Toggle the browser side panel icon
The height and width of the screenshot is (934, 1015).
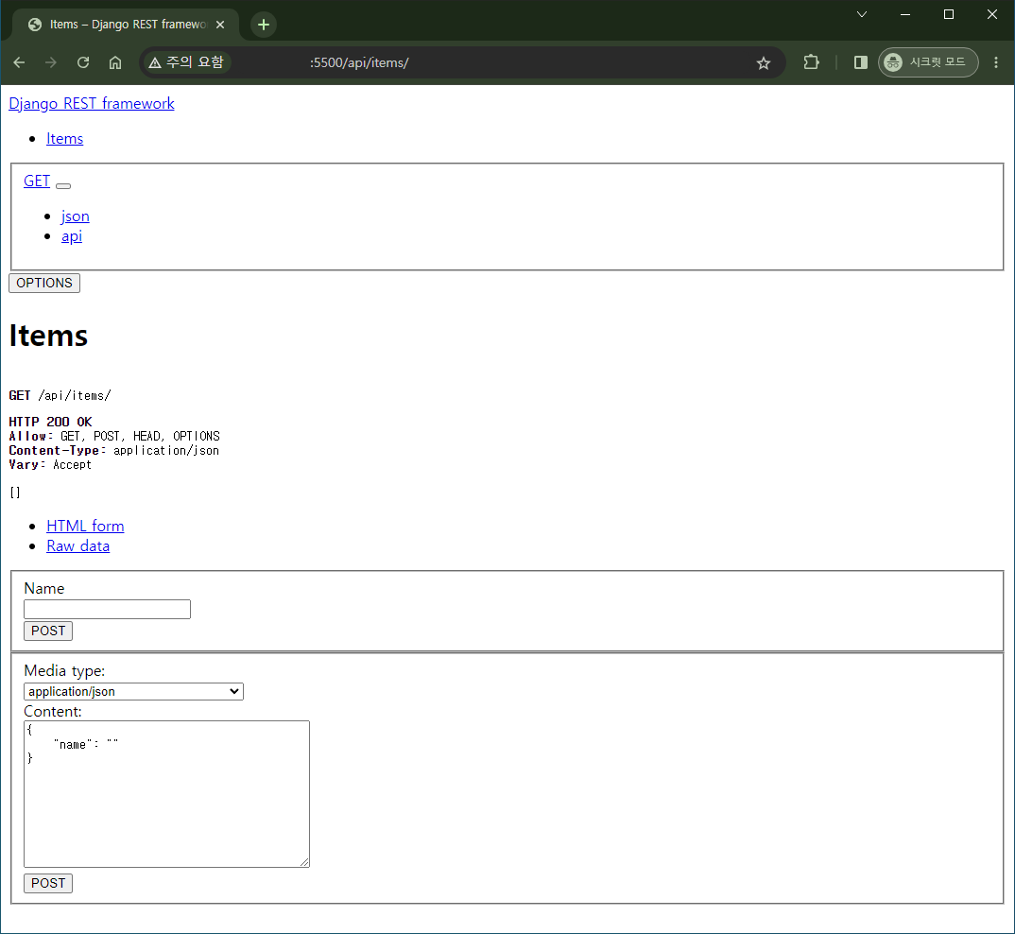click(860, 62)
